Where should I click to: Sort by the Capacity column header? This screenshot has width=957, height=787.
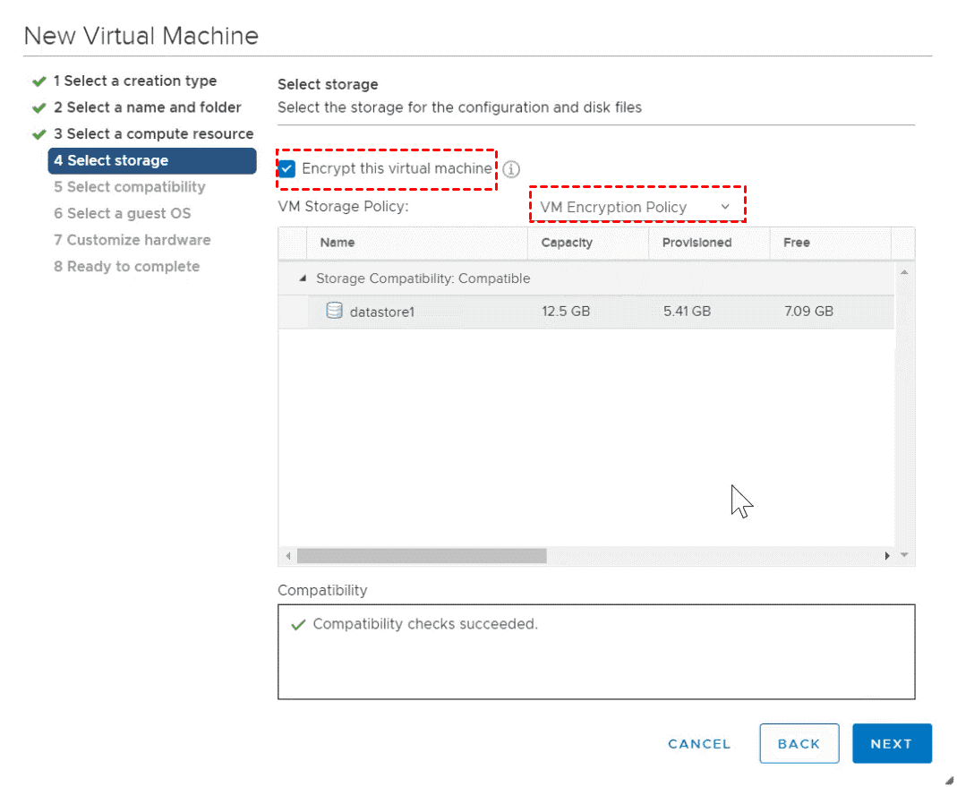[567, 243]
